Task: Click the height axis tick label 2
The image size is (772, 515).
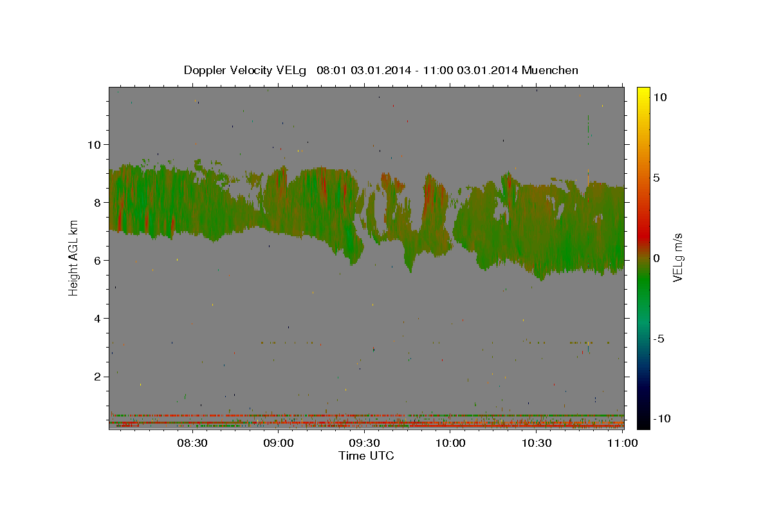Action: [97, 376]
